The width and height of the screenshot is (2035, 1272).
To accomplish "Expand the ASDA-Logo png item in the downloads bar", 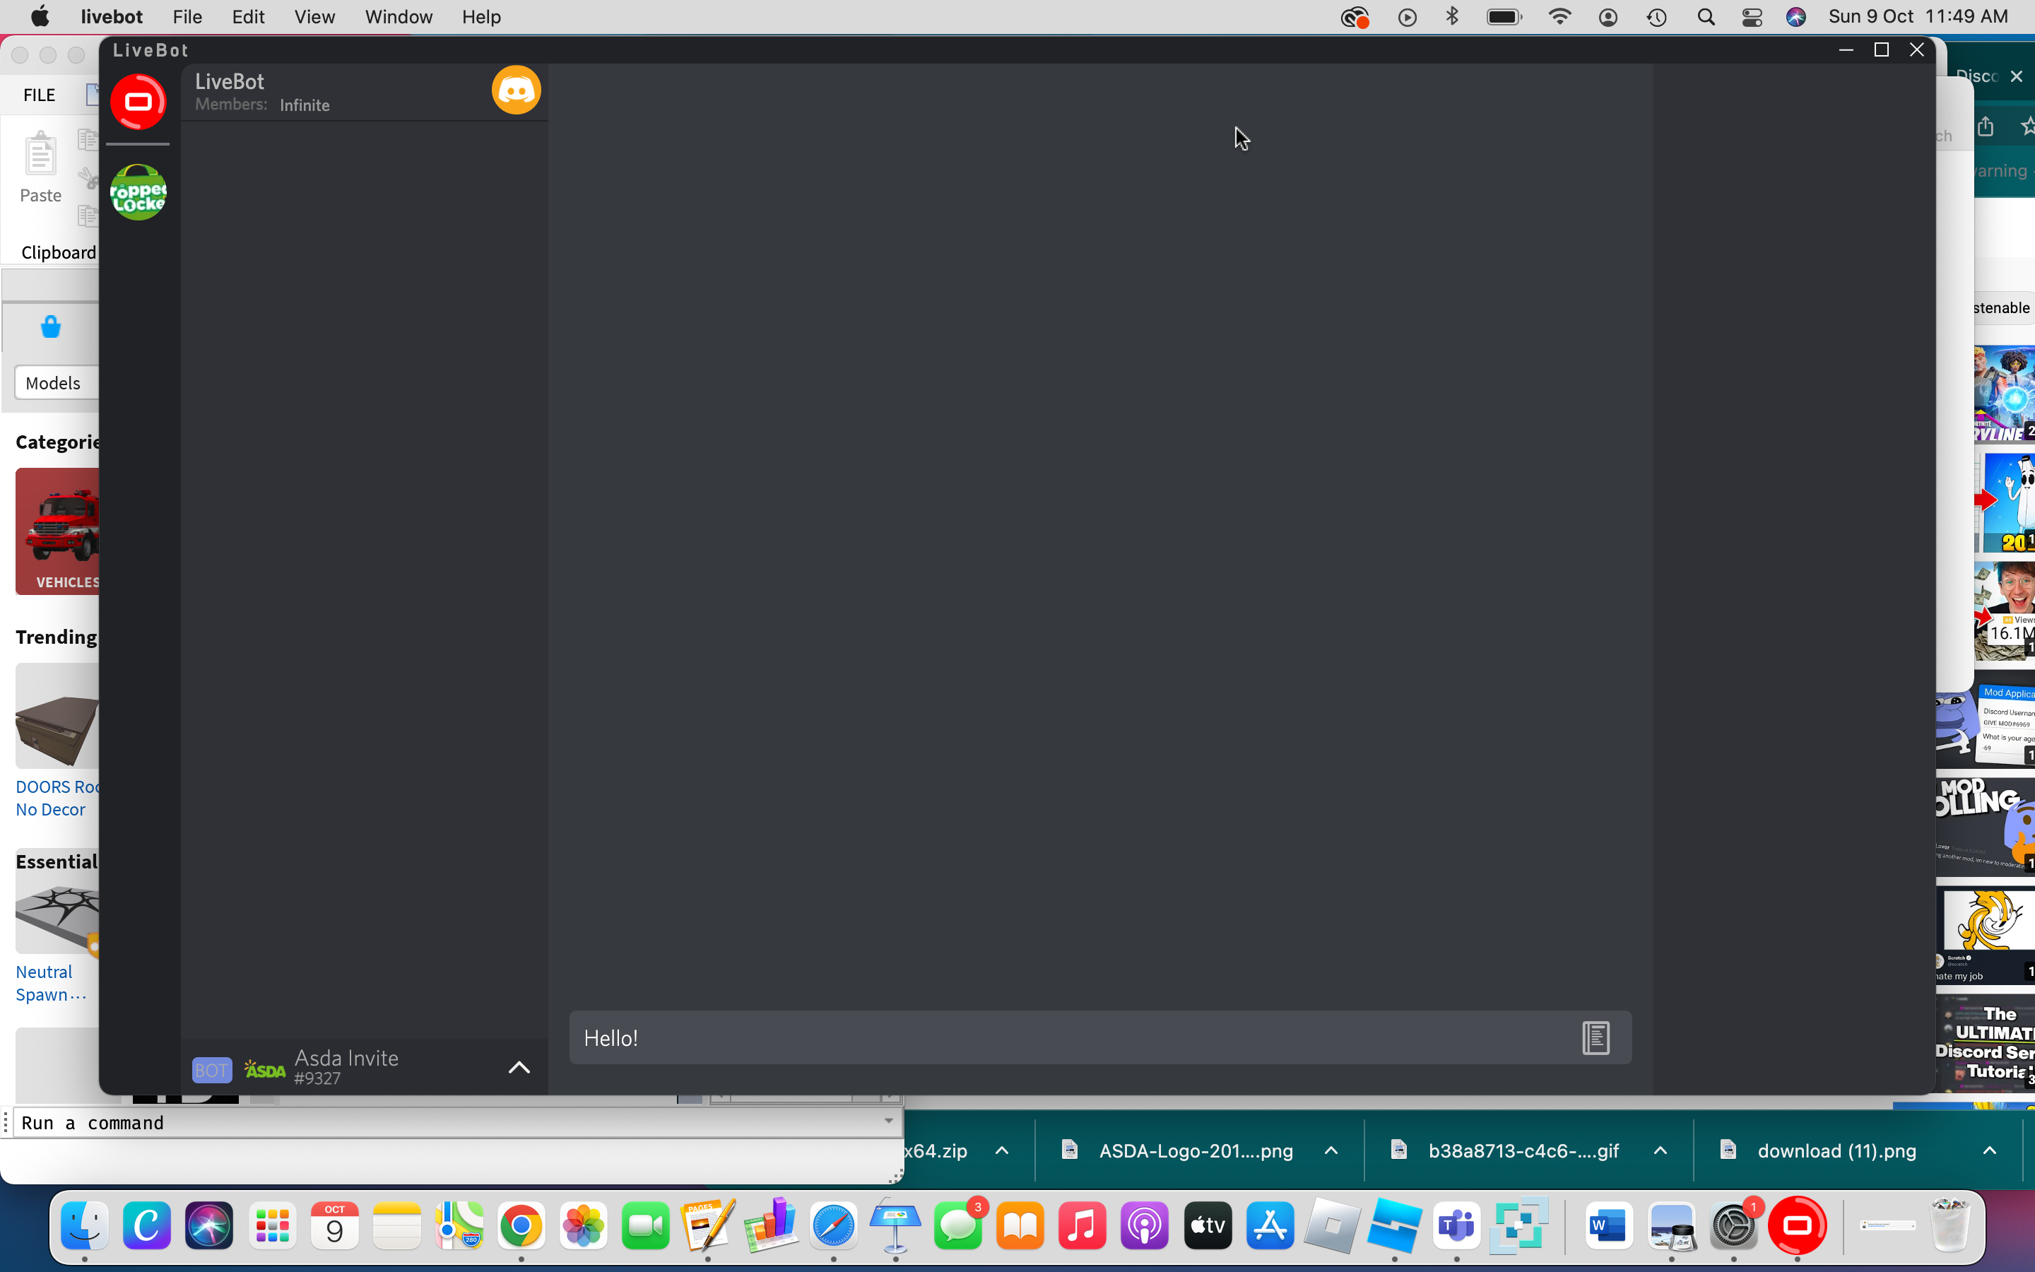I will [x=1331, y=1151].
